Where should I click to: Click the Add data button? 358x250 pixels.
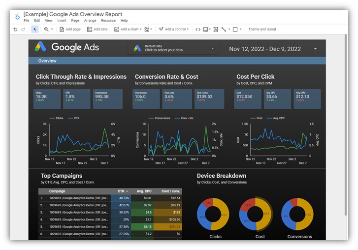tap(97, 30)
